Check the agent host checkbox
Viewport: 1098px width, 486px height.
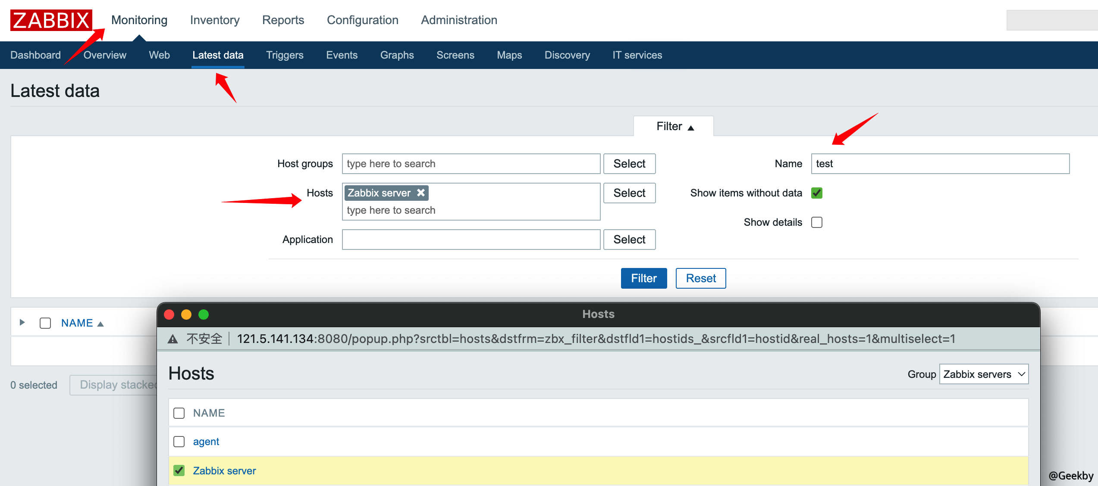pos(179,442)
